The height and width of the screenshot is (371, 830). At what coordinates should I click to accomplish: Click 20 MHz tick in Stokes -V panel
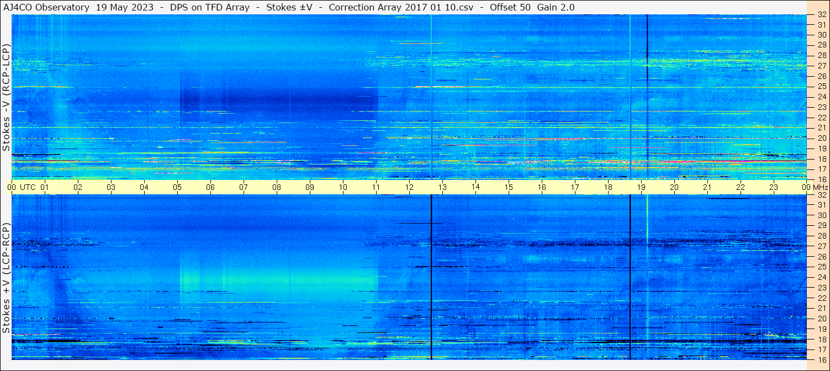tap(821, 138)
